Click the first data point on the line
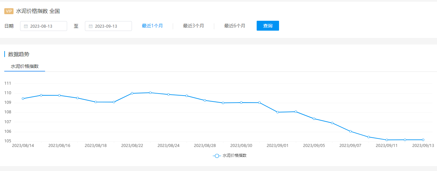This screenshot has width=437, height=171. click(x=23, y=99)
